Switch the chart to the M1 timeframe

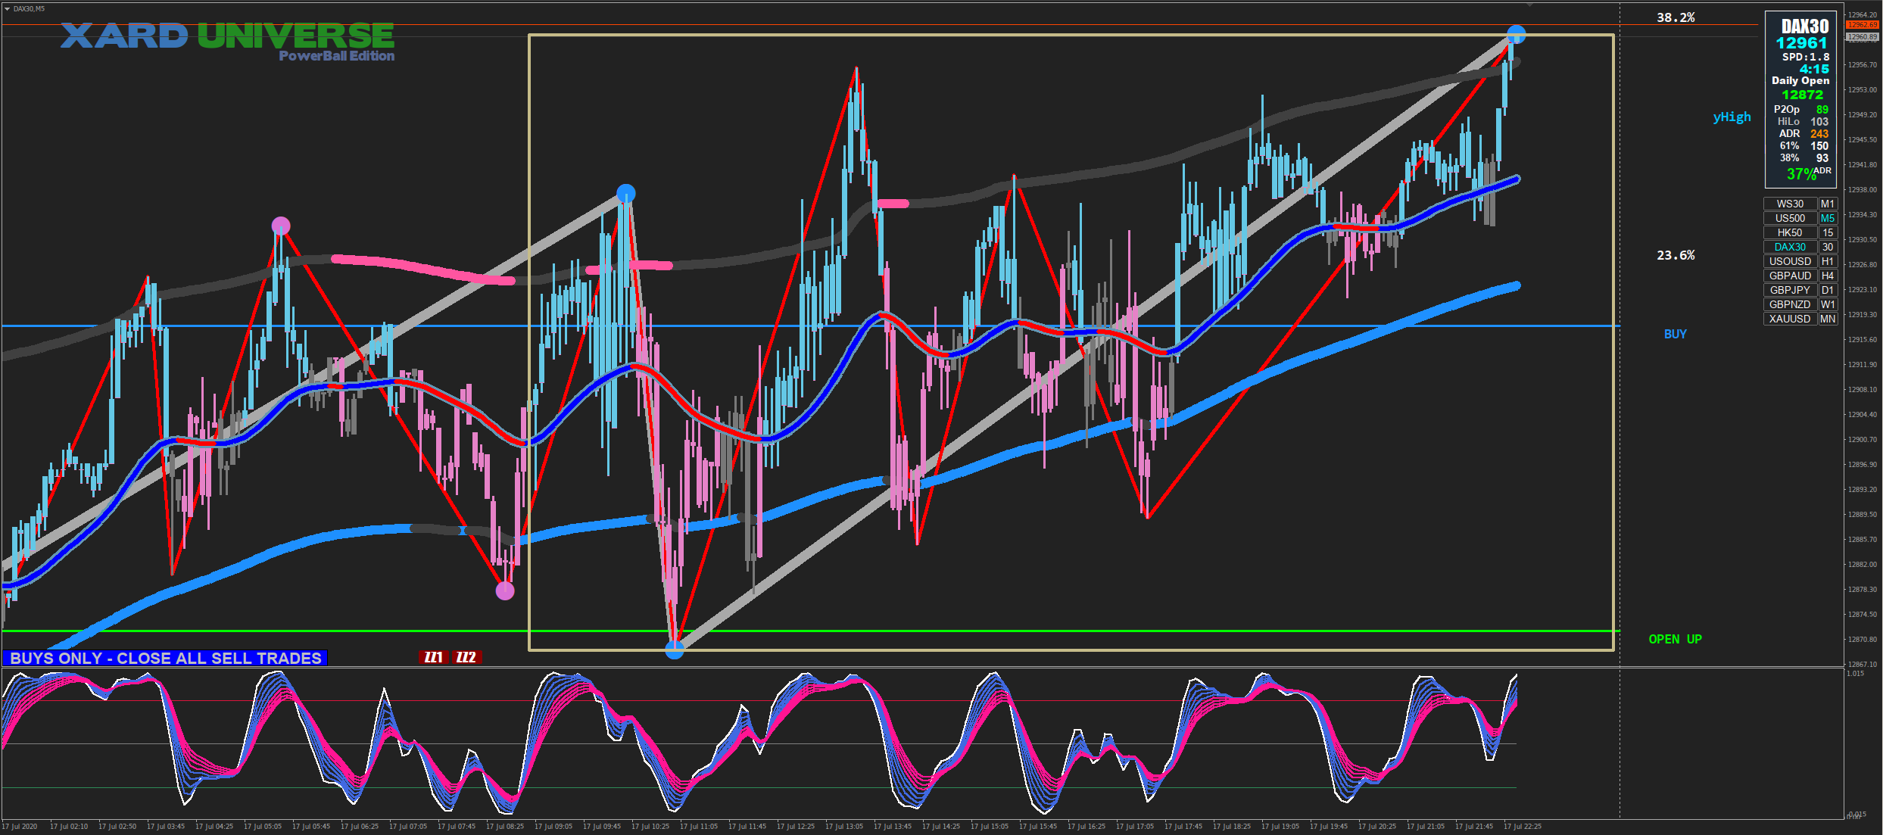pyautogui.click(x=1828, y=204)
